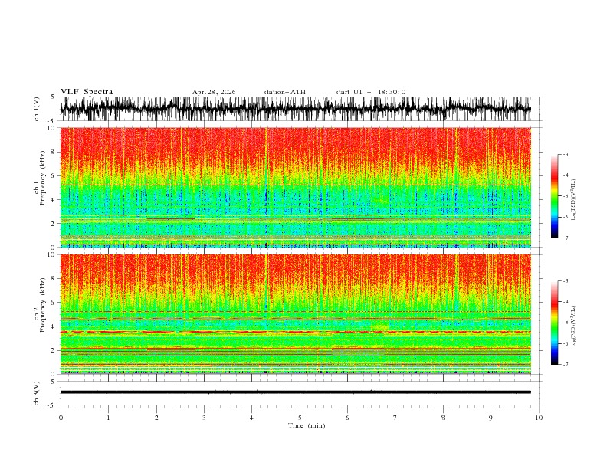Click the -3 label atop the upper colorbar
Image resolution: width=607 pixels, height=469 pixels.
pyautogui.click(x=565, y=154)
